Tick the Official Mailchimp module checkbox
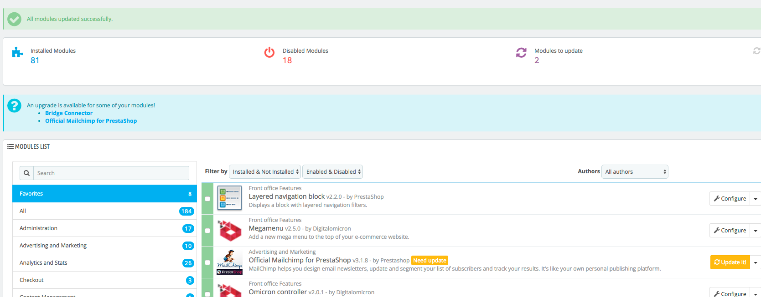 click(x=207, y=262)
